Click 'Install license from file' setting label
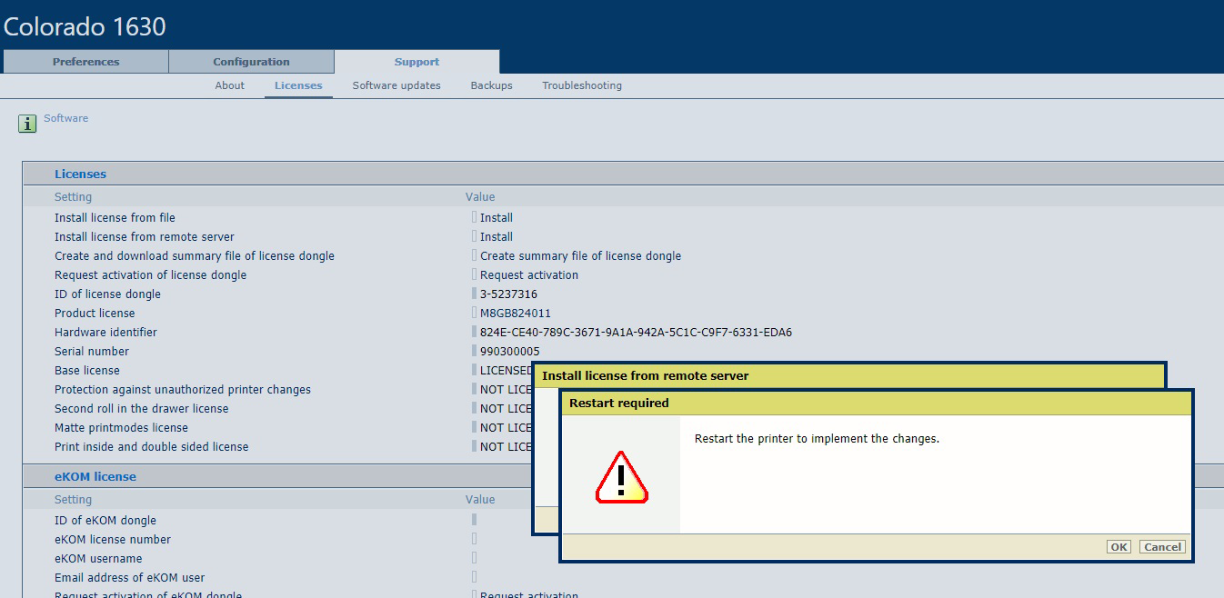 pos(115,217)
